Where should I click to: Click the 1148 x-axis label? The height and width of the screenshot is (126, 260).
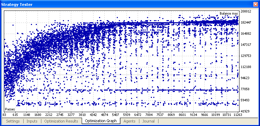(26, 115)
